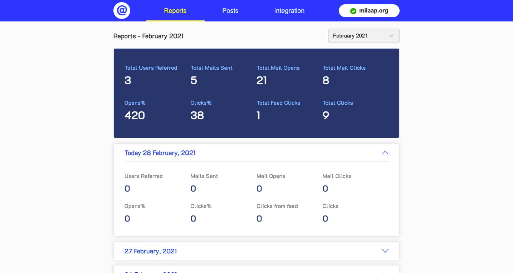Click the Total Mails Sent value 5
This screenshot has height=273, width=513.
click(194, 80)
